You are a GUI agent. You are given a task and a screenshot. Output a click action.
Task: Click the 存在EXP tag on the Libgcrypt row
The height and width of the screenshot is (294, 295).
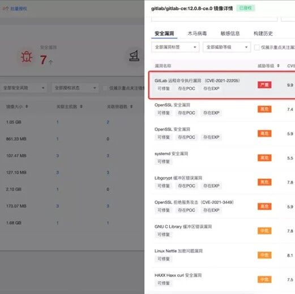click(x=211, y=186)
